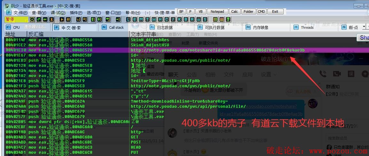Open Run trace with dotted icon
369x156 pixels.
198,19
